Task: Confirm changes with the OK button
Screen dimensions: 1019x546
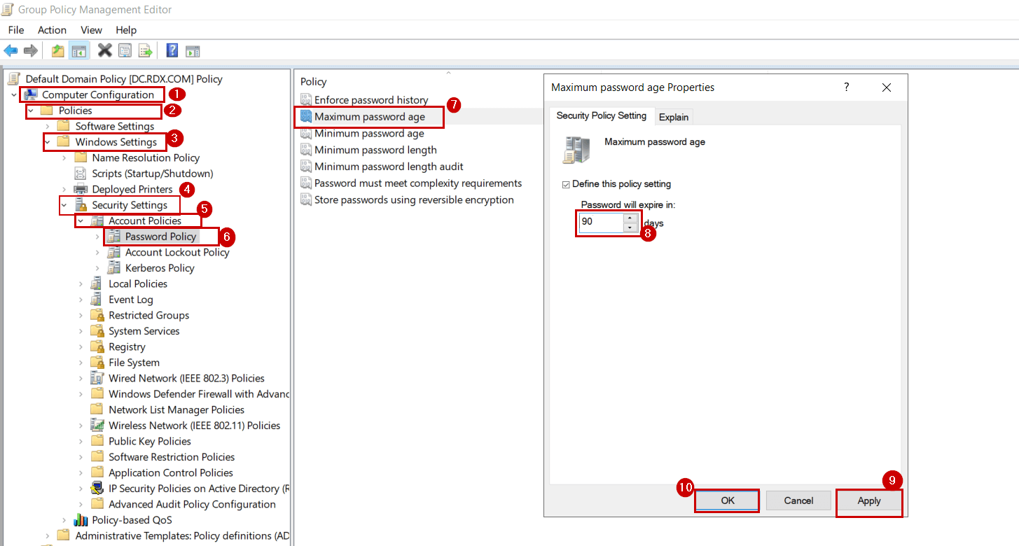Action: 726,500
